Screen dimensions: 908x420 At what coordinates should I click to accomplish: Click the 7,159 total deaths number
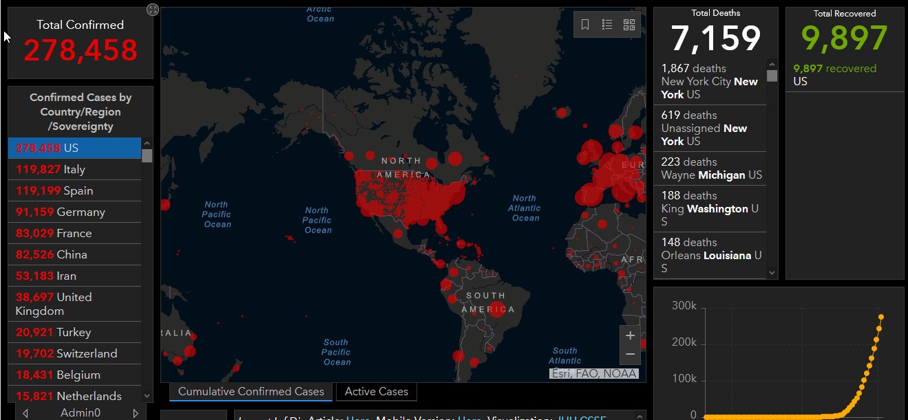pyautogui.click(x=716, y=38)
